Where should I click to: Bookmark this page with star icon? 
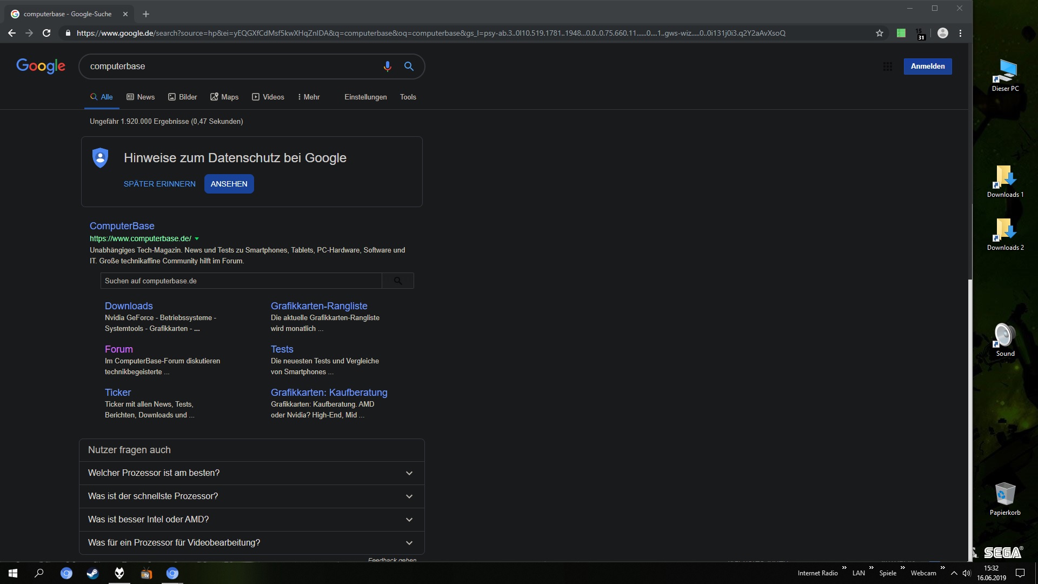click(x=880, y=33)
